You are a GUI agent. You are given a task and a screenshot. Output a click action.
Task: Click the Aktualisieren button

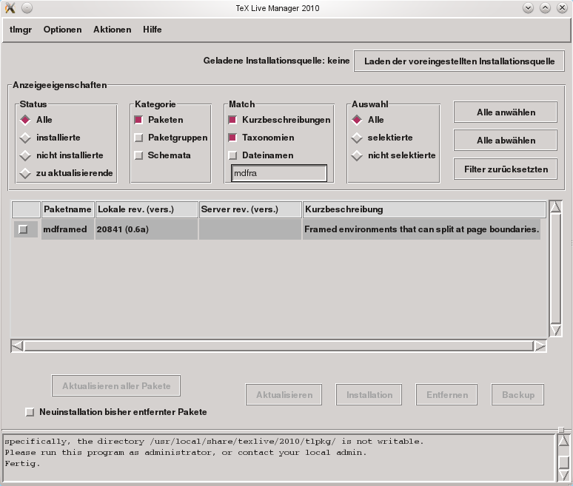(x=284, y=394)
